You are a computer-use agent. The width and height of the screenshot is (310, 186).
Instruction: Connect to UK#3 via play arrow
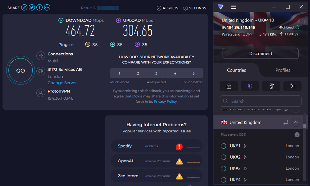[245, 169]
